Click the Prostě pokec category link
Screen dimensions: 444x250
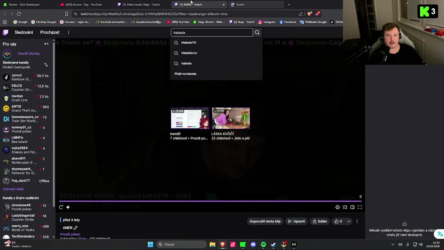(70, 234)
